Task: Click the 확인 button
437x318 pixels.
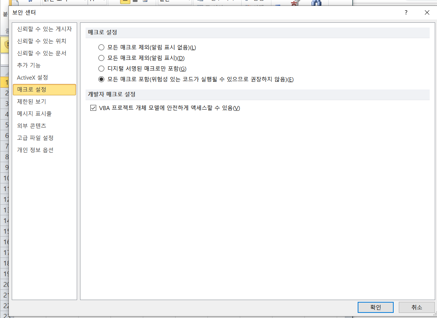Action: [375, 307]
